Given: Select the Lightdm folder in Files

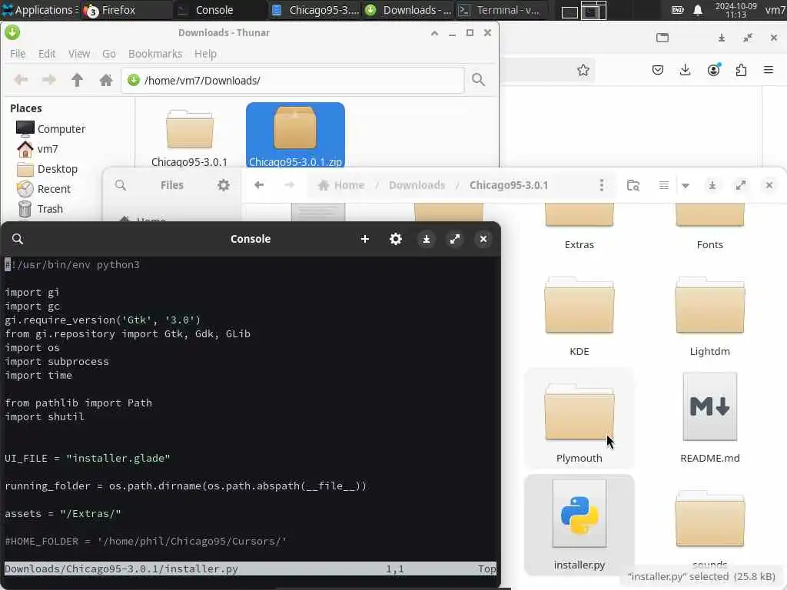Looking at the screenshot, I should [x=709, y=316].
